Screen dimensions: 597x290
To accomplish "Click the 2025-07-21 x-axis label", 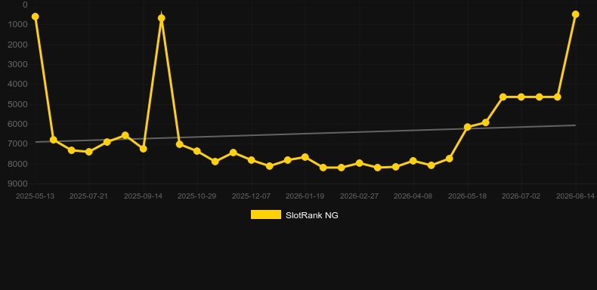I will coord(88,196).
